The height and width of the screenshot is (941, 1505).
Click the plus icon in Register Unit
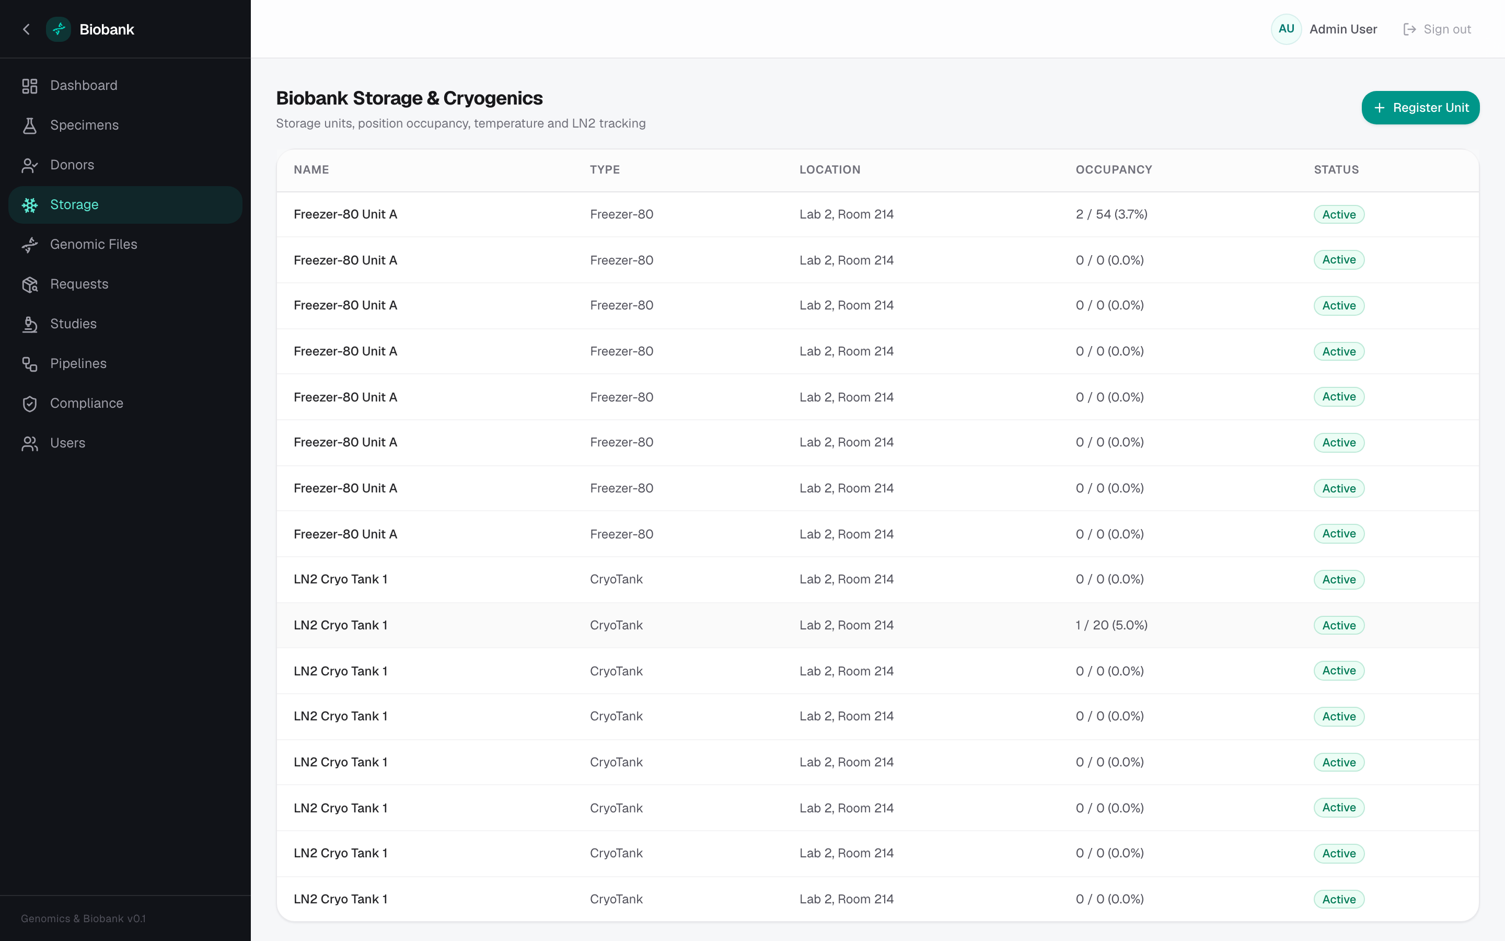1380,108
